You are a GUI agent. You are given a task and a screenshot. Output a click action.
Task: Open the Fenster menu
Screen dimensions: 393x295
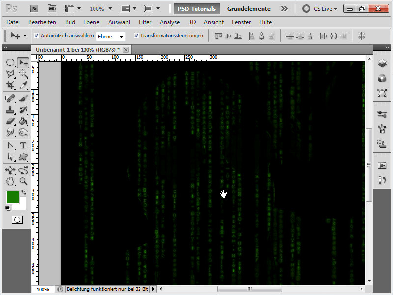(x=241, y=22)
